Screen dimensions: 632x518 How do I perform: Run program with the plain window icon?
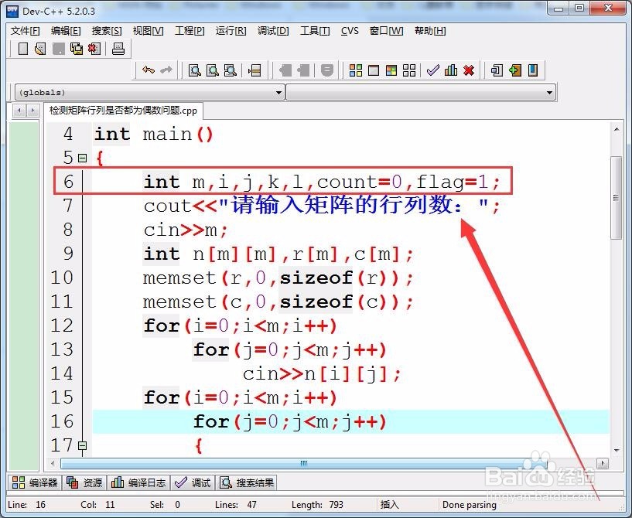pyautogui.click(x=374, y=70)
